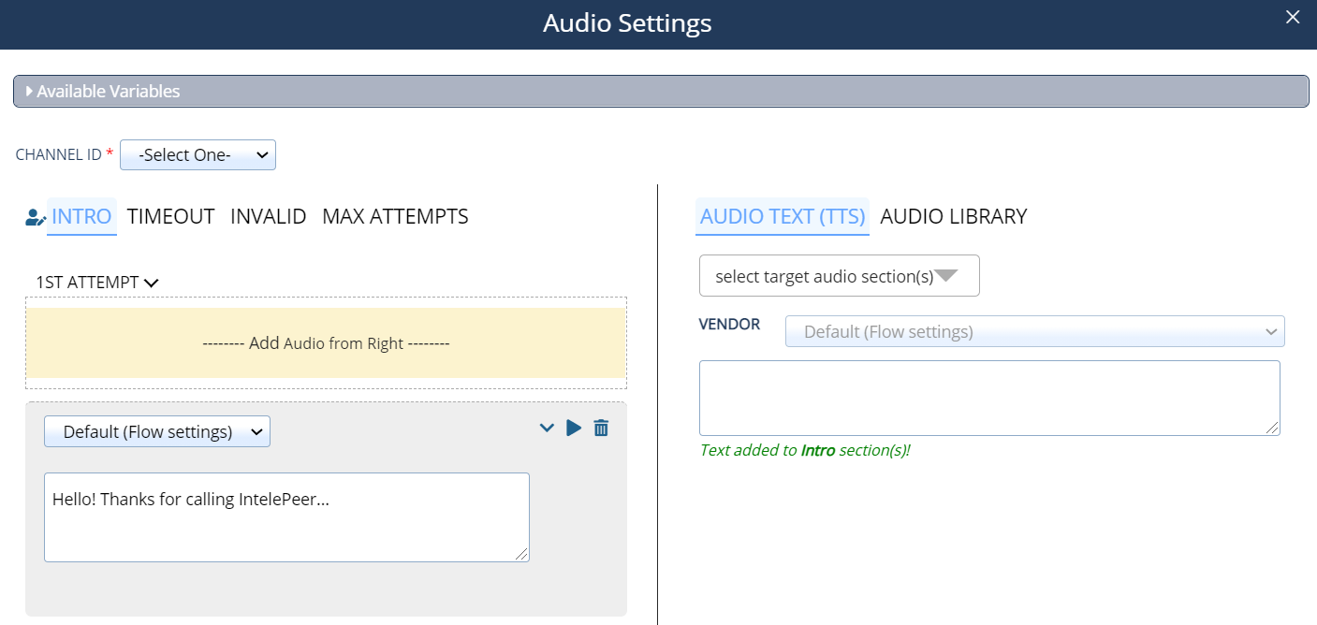Click the empty TTS text area

coord(989,398)
